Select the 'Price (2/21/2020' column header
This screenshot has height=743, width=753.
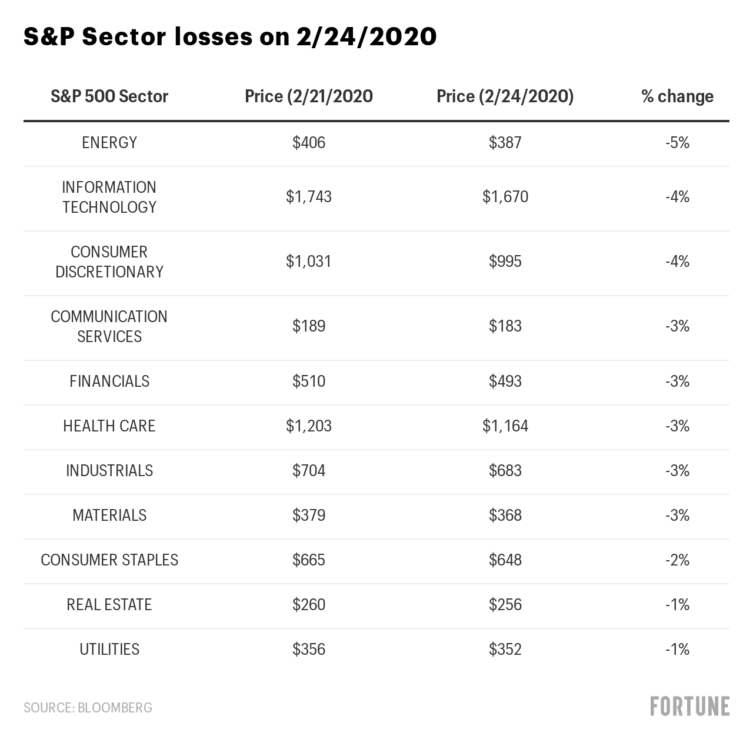(x=309, y=96)
